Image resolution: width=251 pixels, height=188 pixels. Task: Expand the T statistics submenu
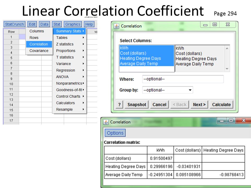tap(69, 57)
